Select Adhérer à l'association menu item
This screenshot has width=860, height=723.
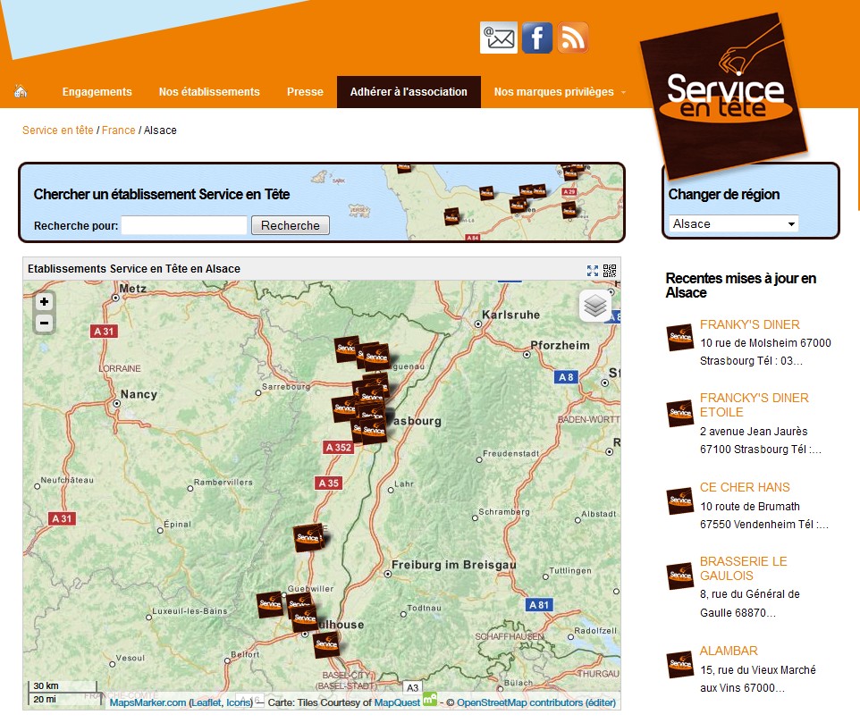coord(409,91)
